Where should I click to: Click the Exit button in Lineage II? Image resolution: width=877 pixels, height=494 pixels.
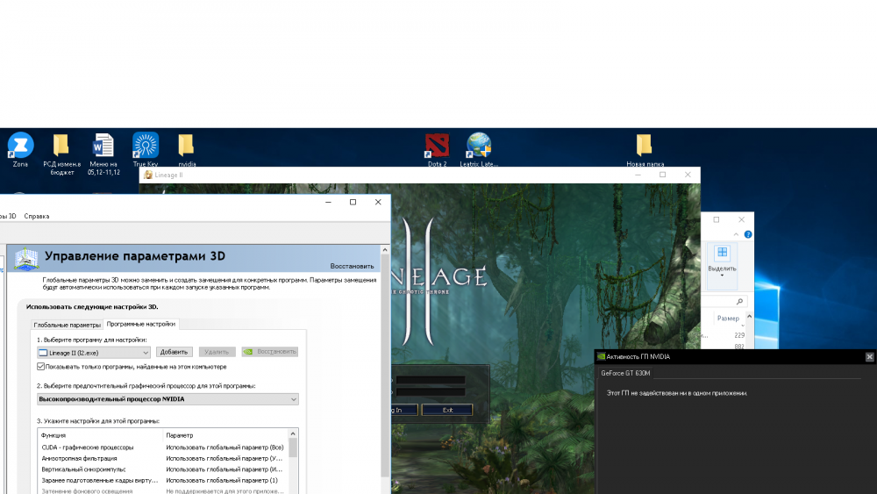(x=447, y=410)
